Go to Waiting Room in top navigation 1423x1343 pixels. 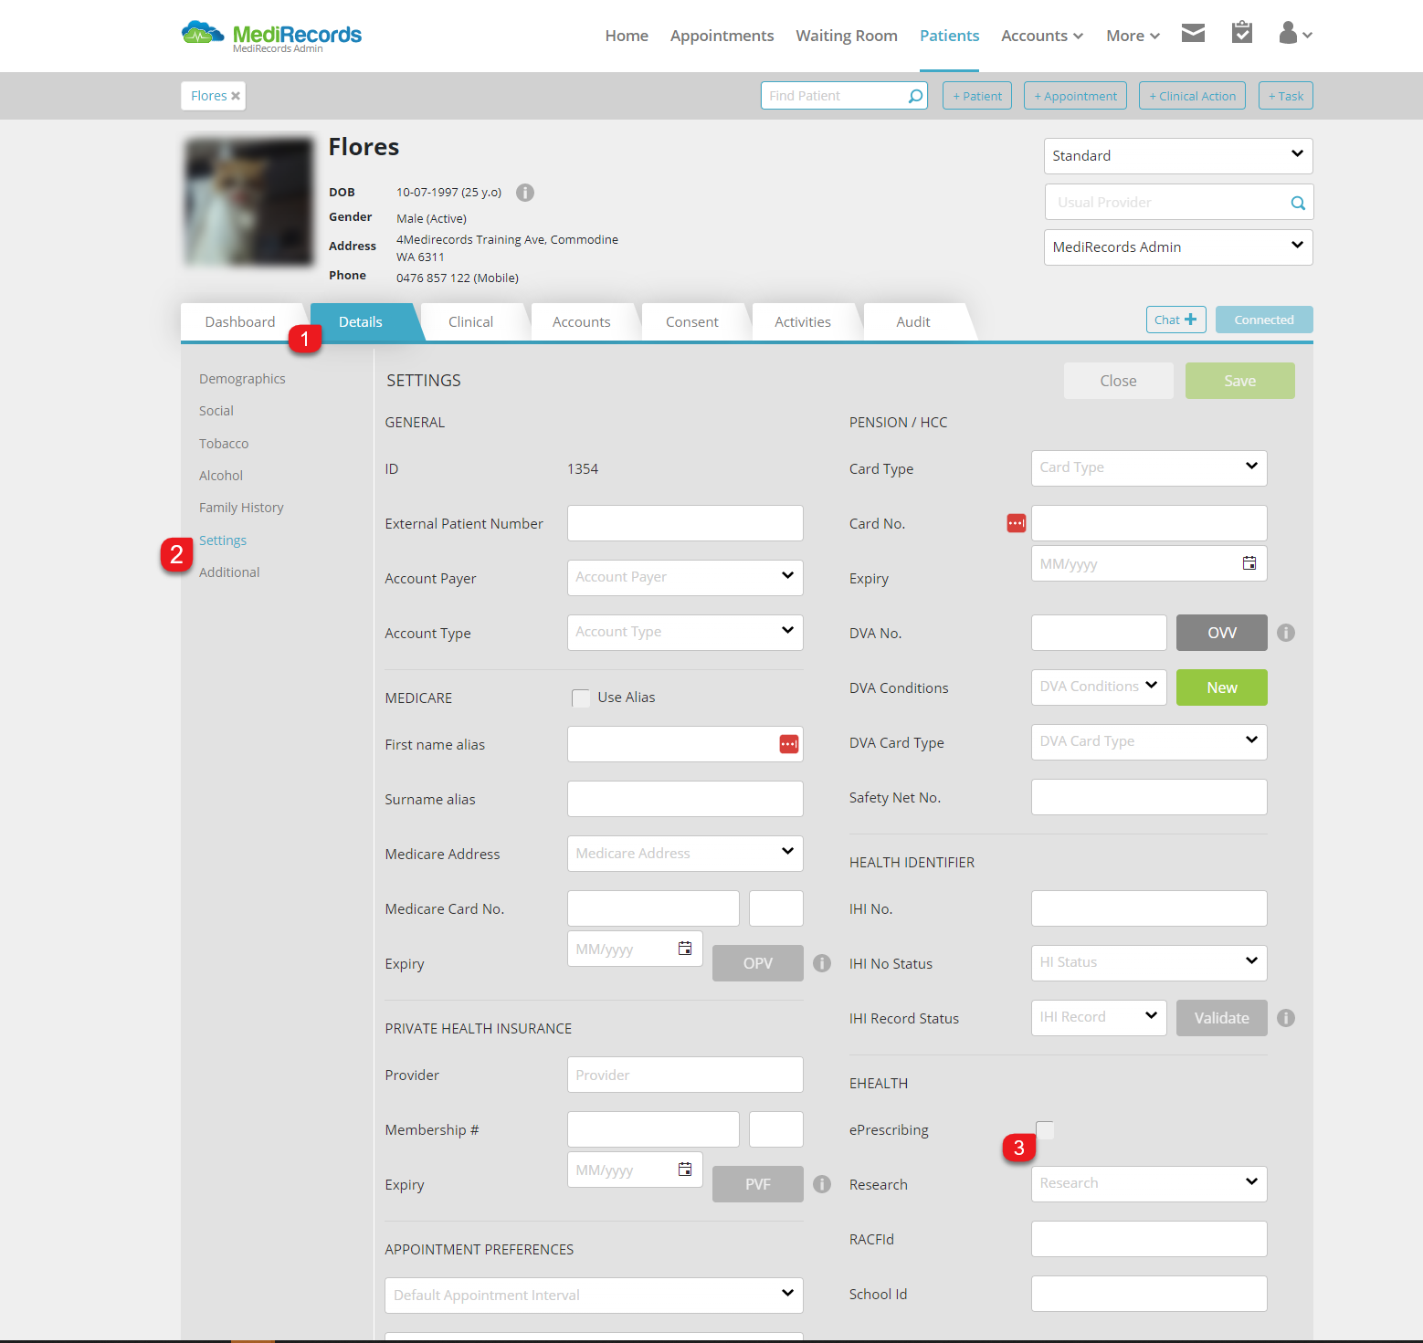(847, 36)
